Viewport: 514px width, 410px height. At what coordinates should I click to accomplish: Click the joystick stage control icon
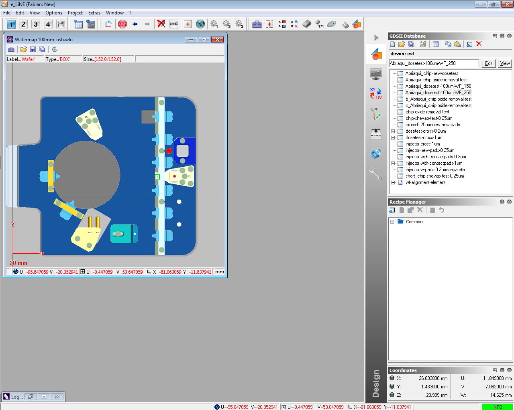[376, 133]
